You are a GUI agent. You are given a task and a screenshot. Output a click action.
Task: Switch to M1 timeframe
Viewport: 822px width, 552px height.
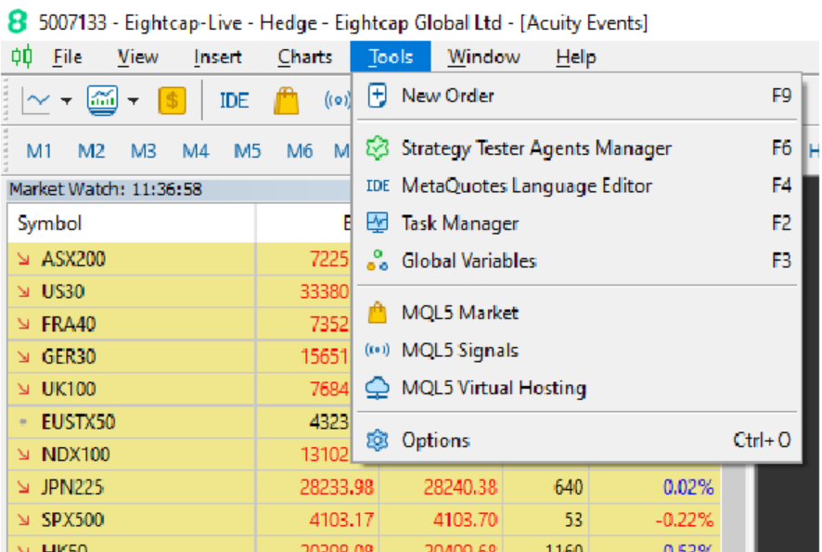pos(39,151)
